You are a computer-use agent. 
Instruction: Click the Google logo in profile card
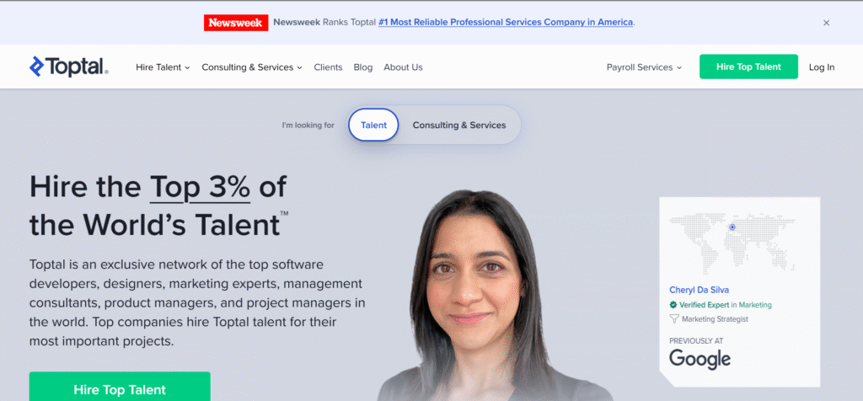[700, 359]
